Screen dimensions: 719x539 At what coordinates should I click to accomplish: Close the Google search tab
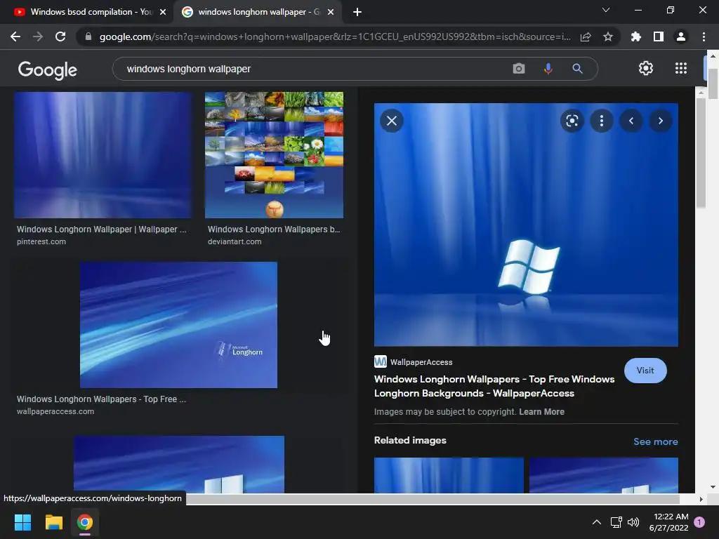331,13
